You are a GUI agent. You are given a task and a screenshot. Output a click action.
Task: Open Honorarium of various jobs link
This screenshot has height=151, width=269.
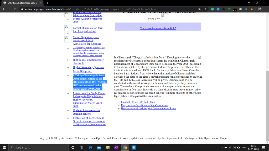pos(149,108)
